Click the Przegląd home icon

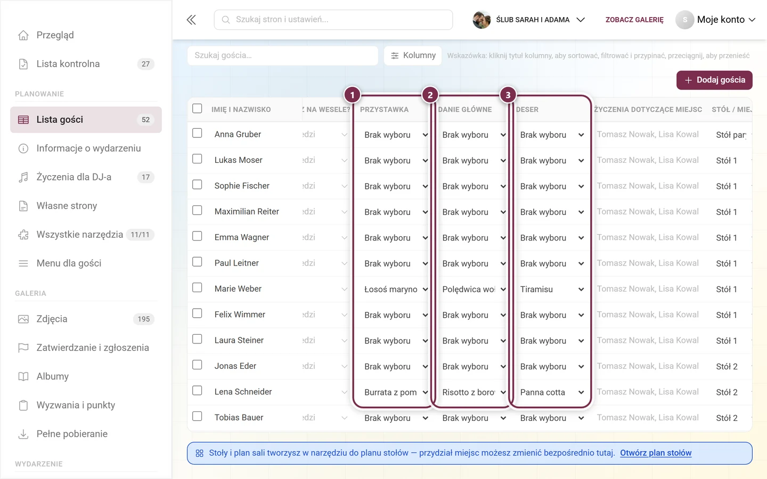tap(23, 35)
